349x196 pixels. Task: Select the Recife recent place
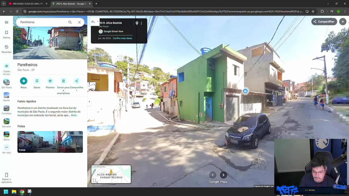pyautogui.click(x=7, y=97)
